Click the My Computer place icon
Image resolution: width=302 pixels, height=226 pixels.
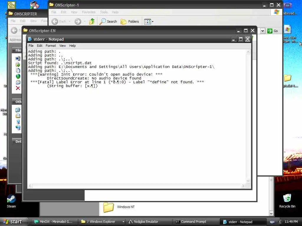pos(18,122)
